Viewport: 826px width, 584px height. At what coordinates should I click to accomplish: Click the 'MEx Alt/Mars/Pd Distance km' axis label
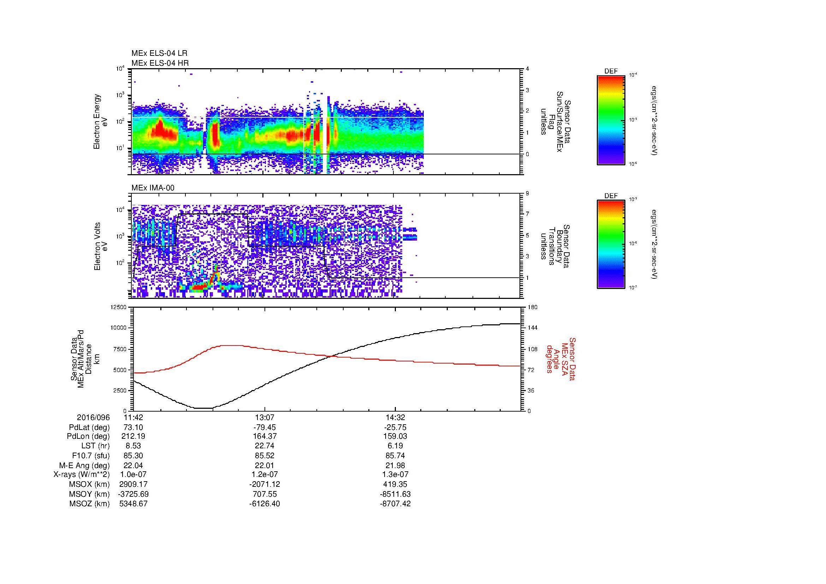85,359
